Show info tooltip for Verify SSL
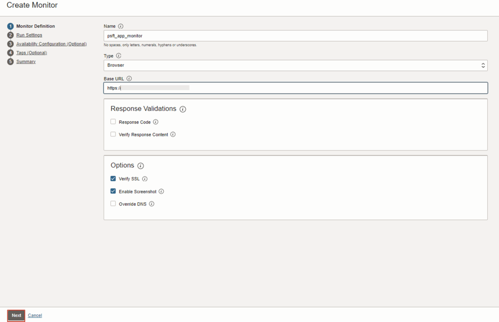 [x=145, y=179]
